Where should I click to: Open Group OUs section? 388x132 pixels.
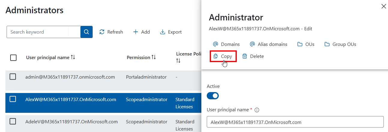pos(340,44)
